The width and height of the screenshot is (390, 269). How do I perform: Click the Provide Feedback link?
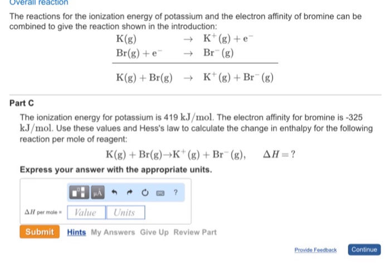point(315,250)
